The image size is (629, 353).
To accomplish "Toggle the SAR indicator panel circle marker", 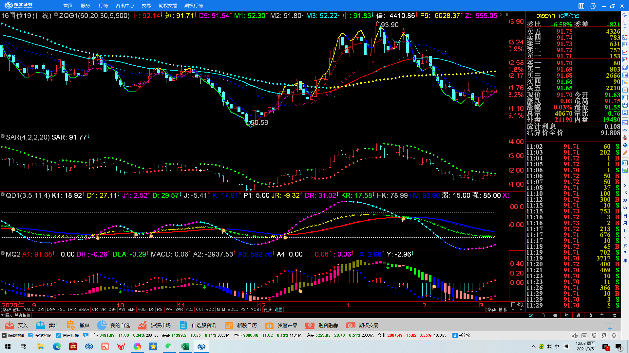I will tap(3, 136).
